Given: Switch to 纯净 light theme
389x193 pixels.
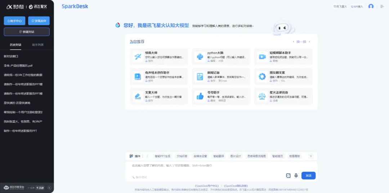Looking at the screenshot, I should point(31,188).
